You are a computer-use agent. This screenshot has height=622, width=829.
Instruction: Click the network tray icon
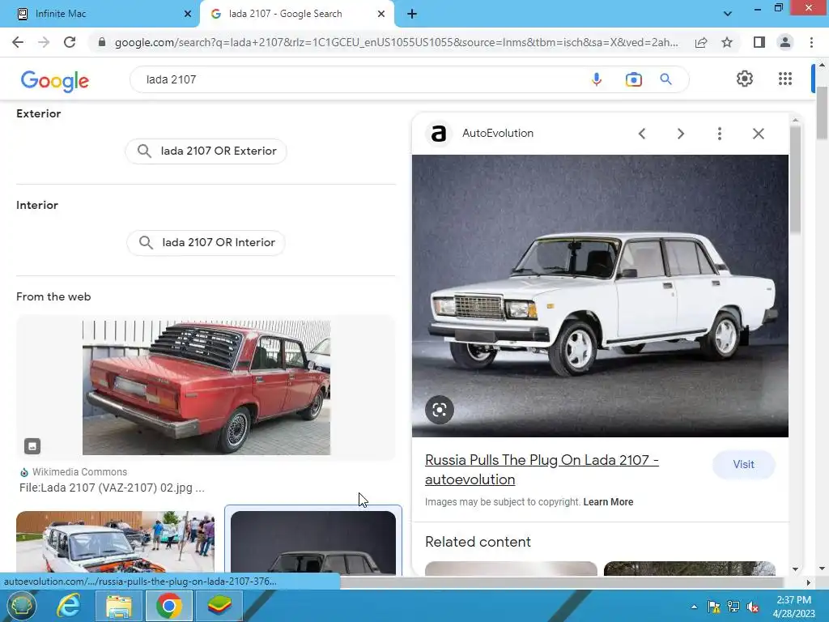pyautogui.click(x=733, y=607)
